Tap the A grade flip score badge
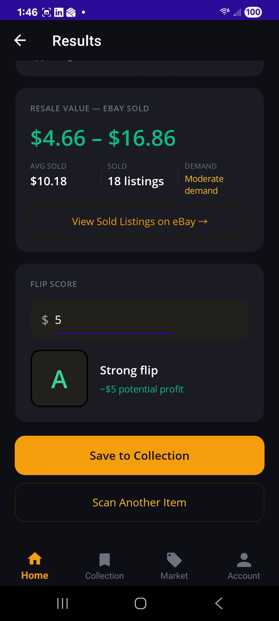 tap(59, 378)
